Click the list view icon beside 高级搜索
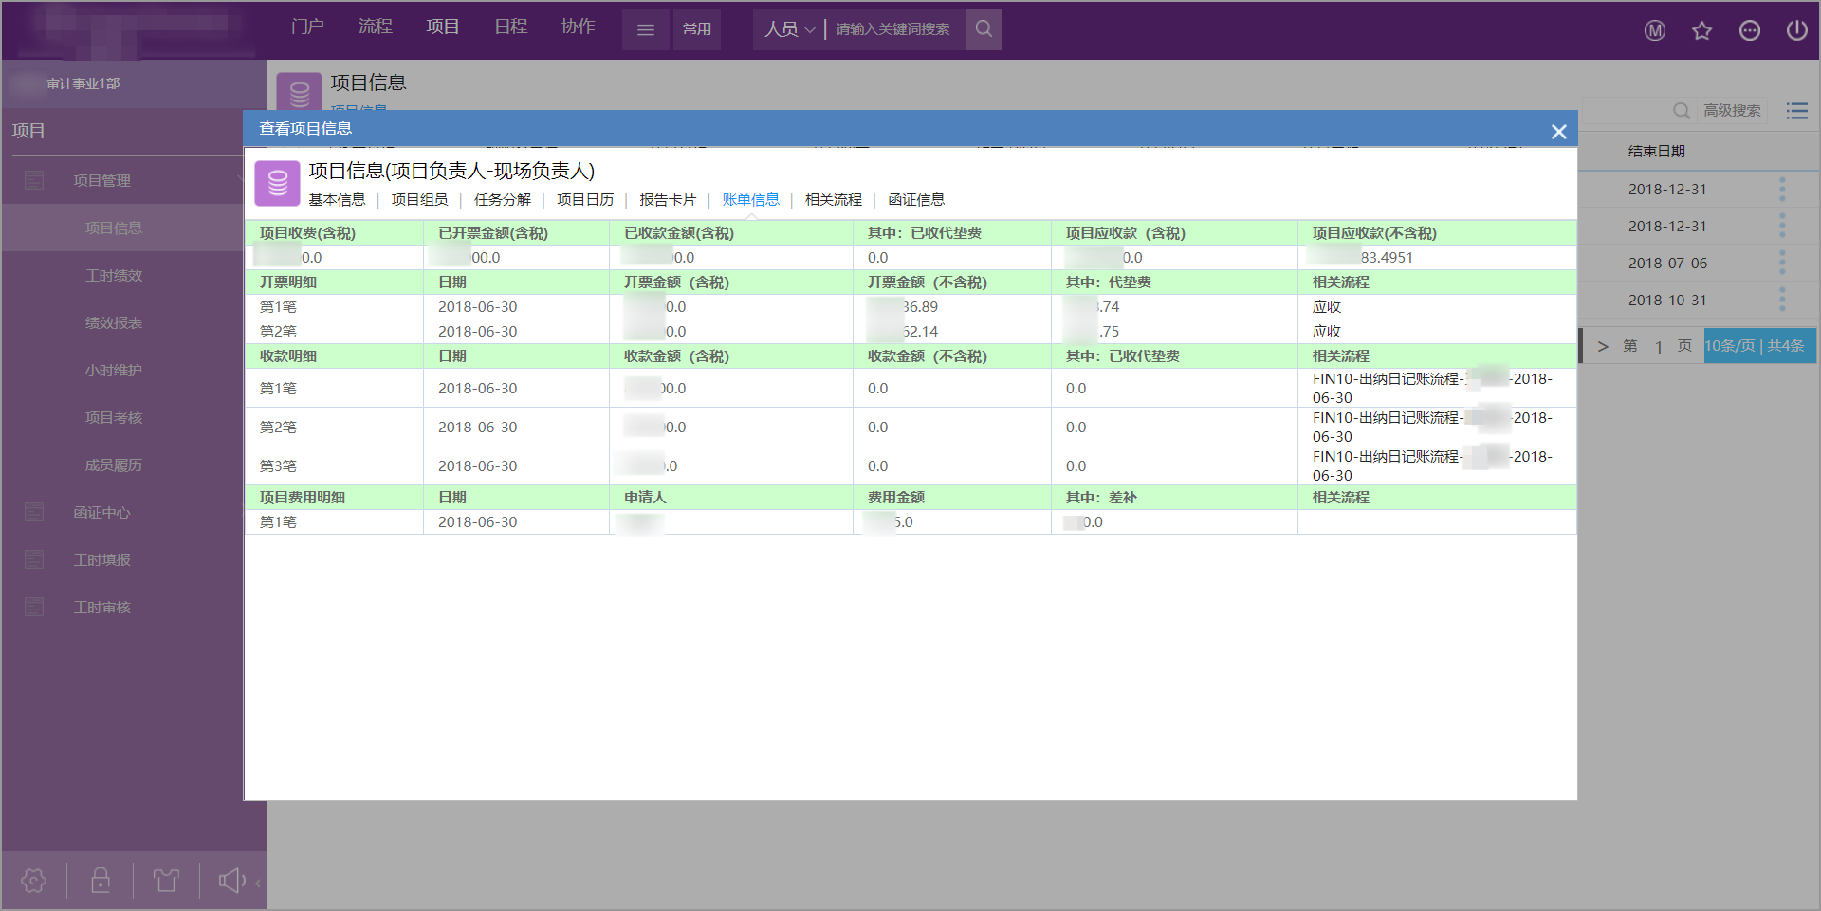Screen dimensions: 1821x911 [x=1797, y=111]
